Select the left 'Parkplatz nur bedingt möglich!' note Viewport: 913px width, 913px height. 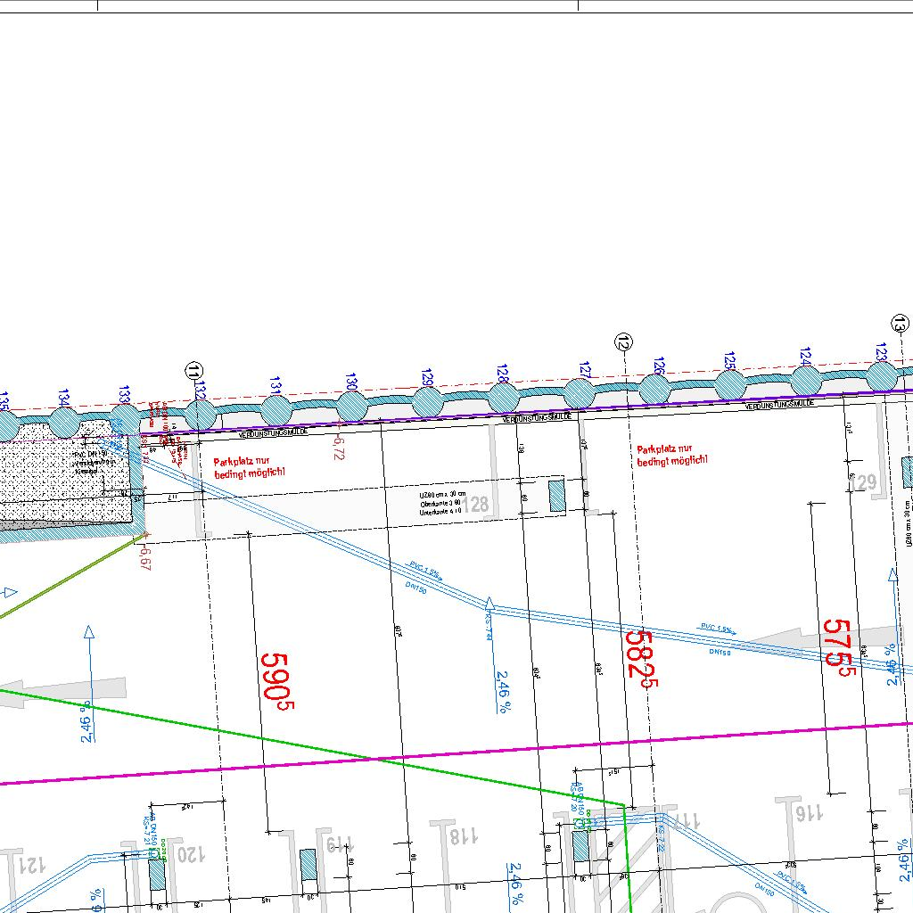[250, 469]
